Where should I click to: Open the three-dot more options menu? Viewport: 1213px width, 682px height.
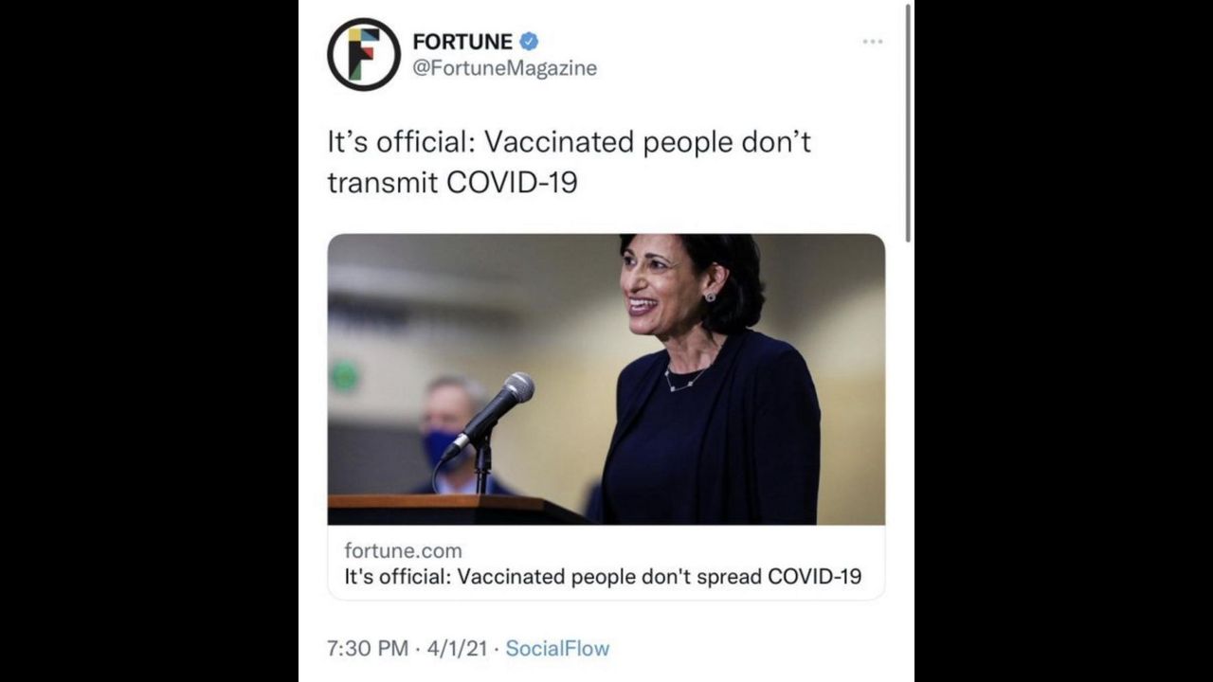click(873, 42)
